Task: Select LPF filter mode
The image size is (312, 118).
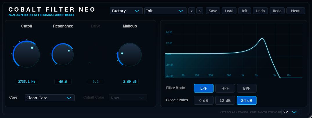Action: coord(204,88)
